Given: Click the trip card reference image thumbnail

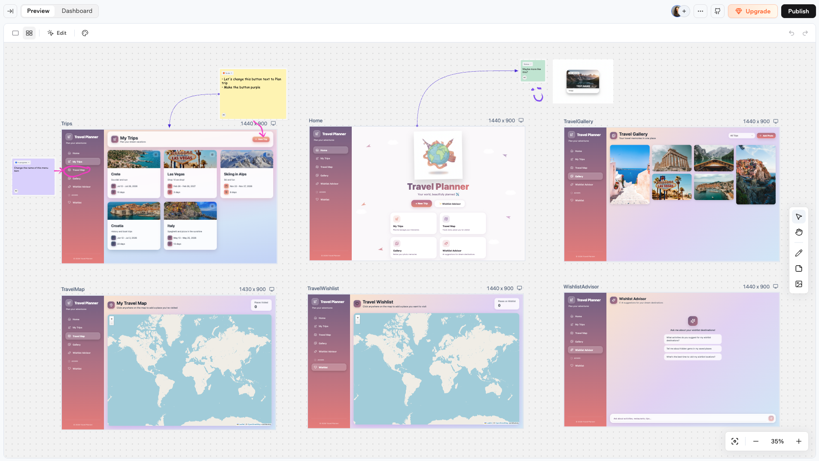Looking at the screenshot, I should (x=583, y=82).
